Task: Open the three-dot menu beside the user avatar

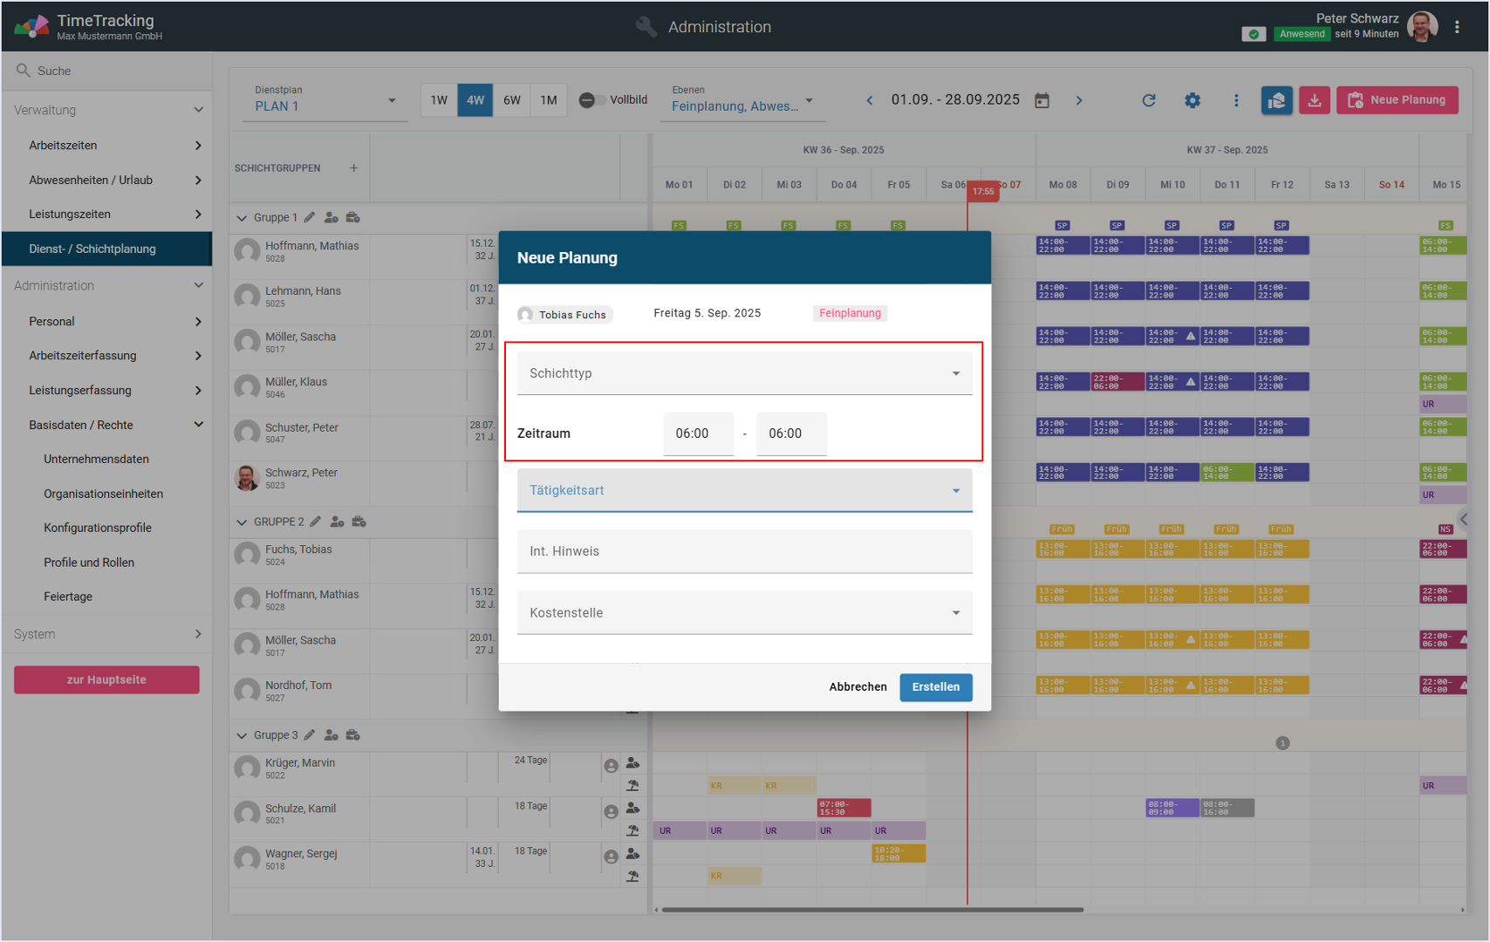Action: pyautogui.click(x=1457, y=27)
